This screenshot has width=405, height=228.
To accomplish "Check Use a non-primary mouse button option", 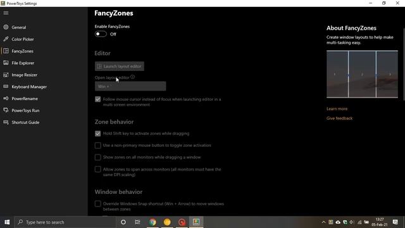I will tap(97, 146).
